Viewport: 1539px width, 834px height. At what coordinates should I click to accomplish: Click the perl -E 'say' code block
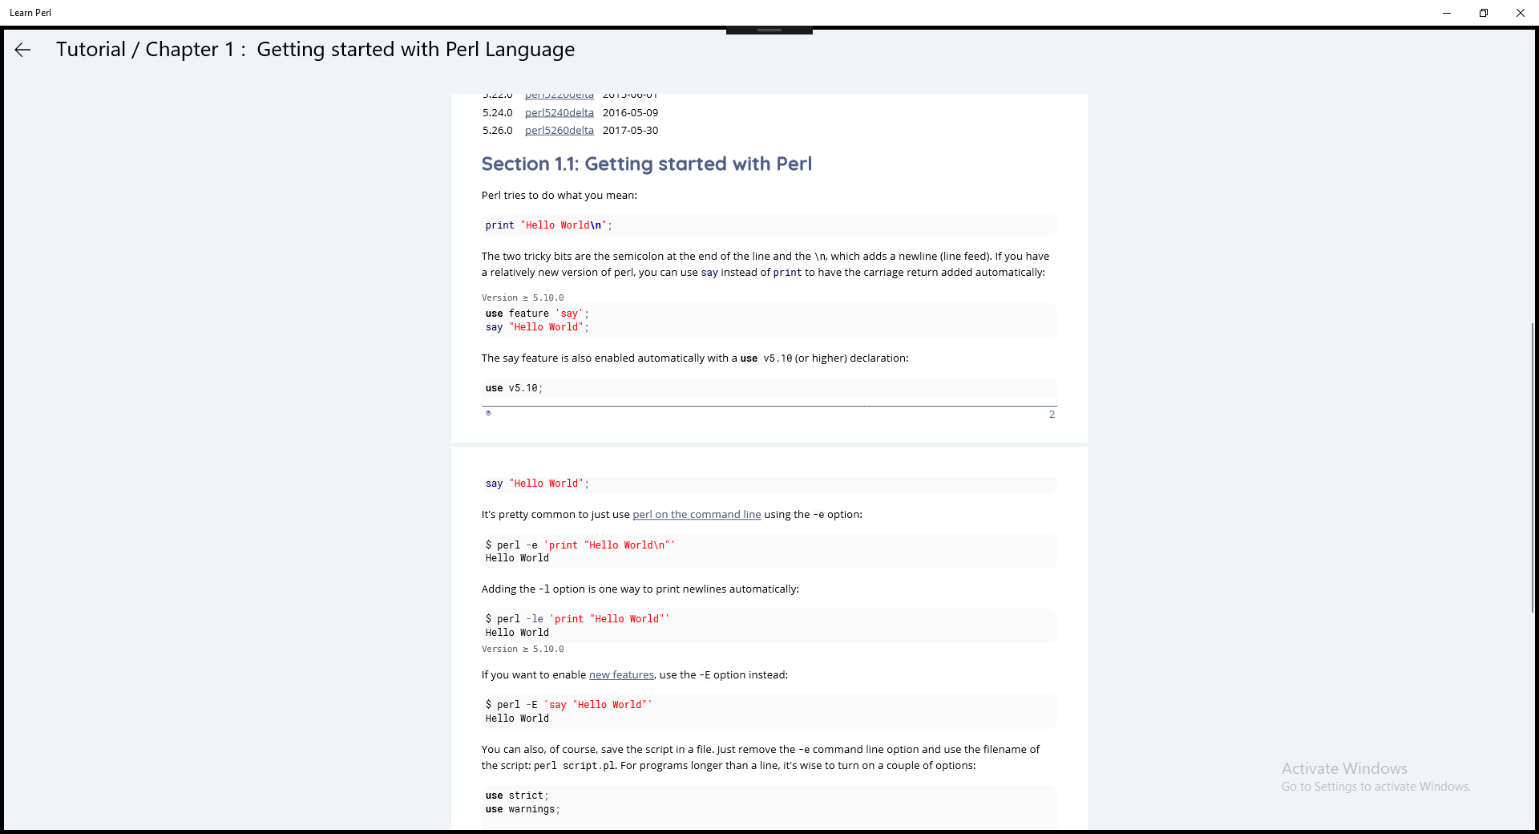point(769,711)
